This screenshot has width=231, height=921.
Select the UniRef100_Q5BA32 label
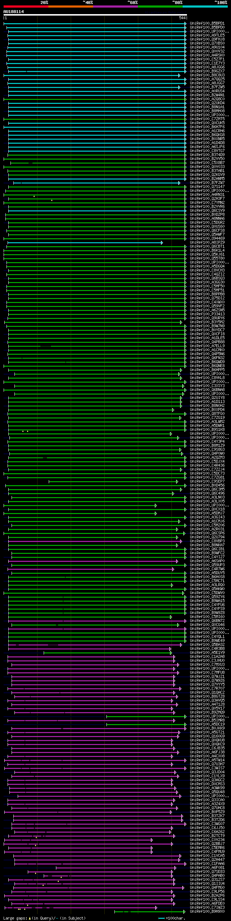207,645
